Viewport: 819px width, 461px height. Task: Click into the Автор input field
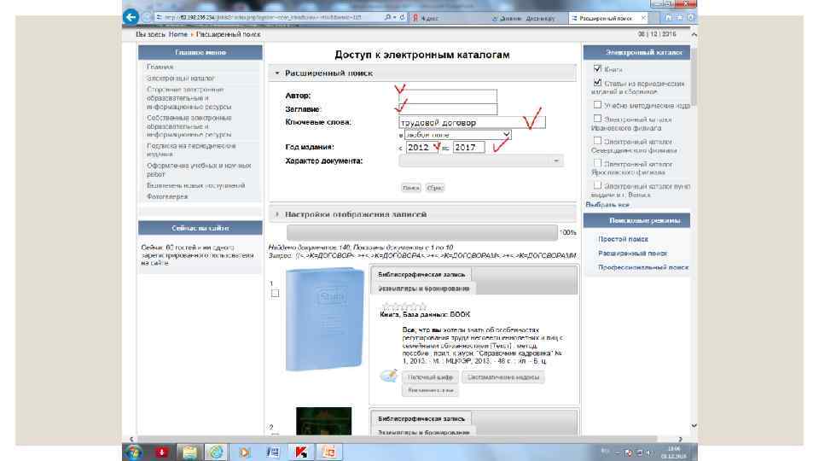click(x=448, y=96)
